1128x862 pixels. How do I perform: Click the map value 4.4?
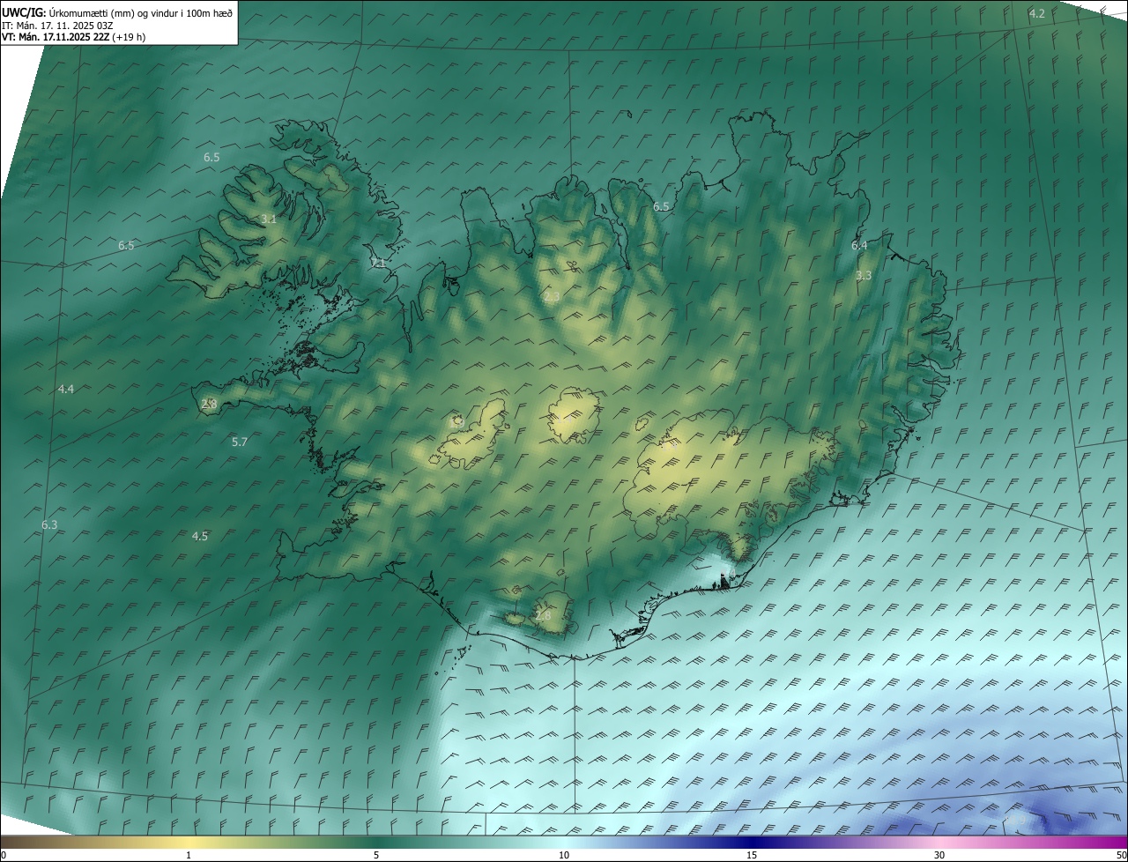click(x=66, y=390)
